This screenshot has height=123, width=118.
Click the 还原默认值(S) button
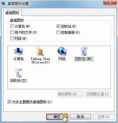(x=98, y=94)
